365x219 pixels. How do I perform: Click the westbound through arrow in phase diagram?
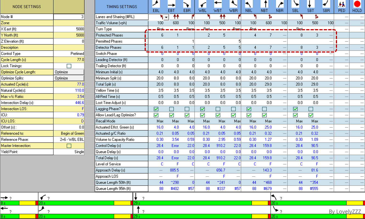tap(4, 209)
